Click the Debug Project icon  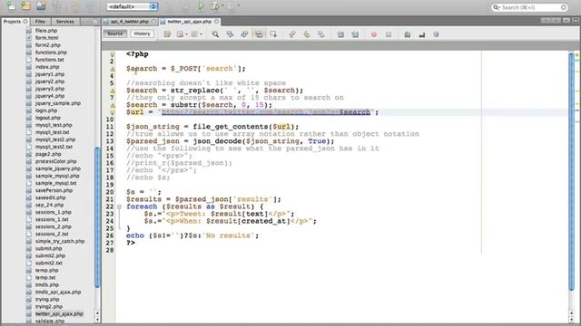(214, 6)
